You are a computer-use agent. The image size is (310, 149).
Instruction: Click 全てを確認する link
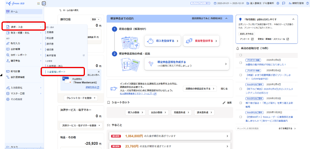coord(287,128)
